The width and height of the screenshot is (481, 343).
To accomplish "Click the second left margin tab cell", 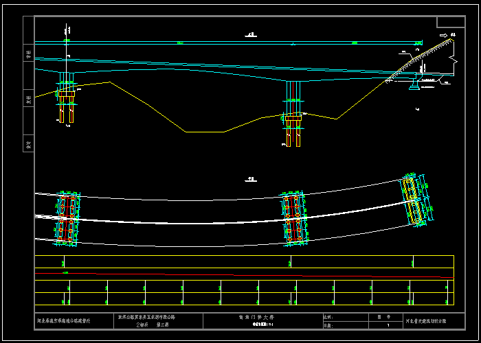I will pyautogui.click(x=29, y=99).
